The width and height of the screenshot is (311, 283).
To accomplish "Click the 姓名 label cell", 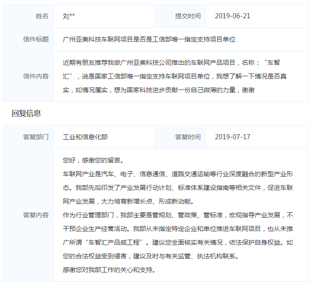I will (28, 16).
